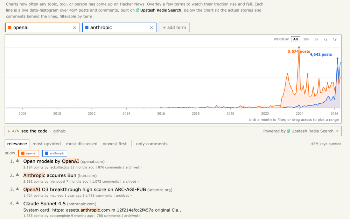Click the Upstash logo in the footer bar

click(289, 131)
